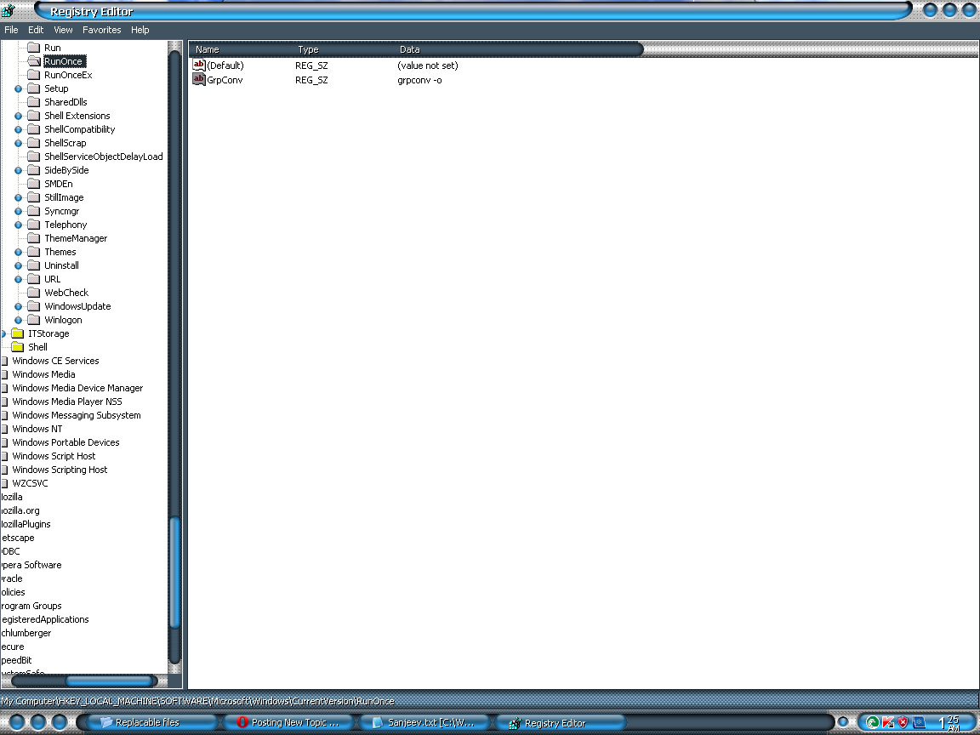Click the WebCheck folder icon

click(x=34, y=293)
